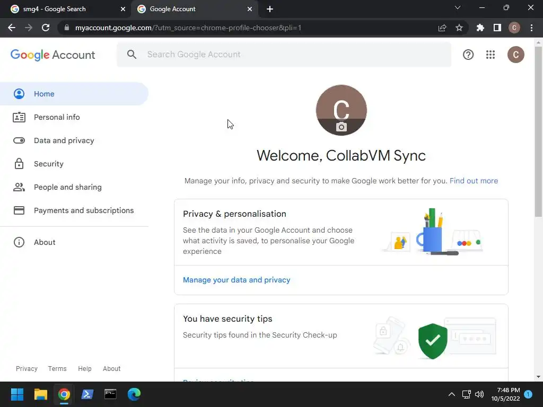Click the page vertical scrollbar thumb

[538, 131]
